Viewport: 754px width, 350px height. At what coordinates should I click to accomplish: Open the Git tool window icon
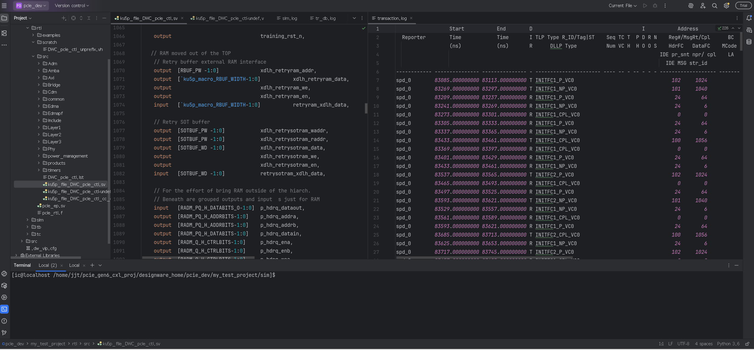tap(4, 333)
